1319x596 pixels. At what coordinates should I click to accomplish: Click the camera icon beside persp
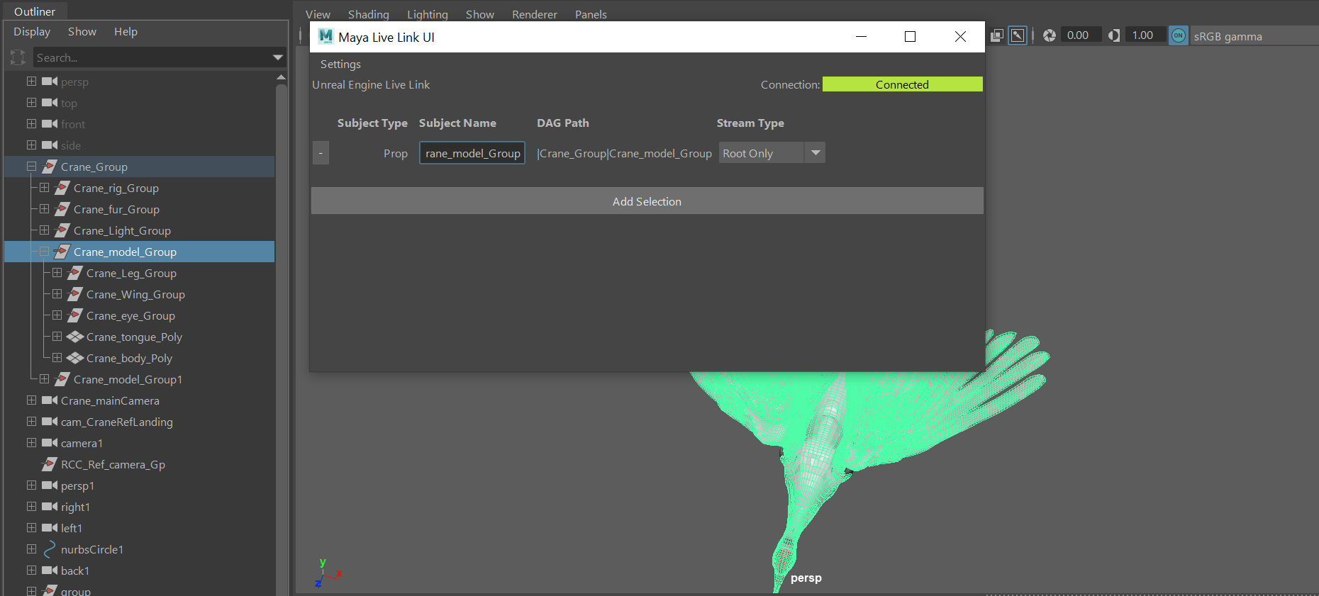tap(50, 81)
